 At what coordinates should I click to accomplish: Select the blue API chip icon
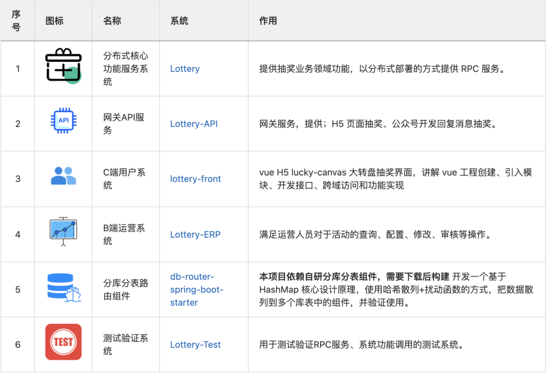[63, 120]
